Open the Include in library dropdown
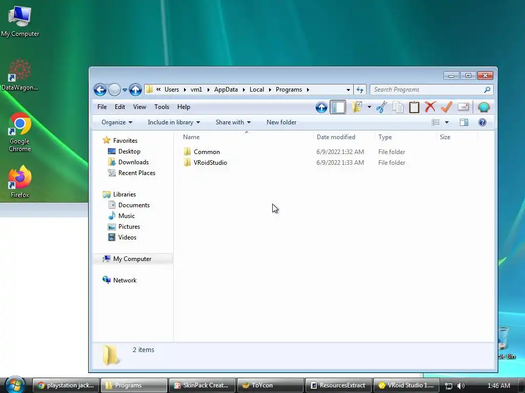 [x=174, y=122]
